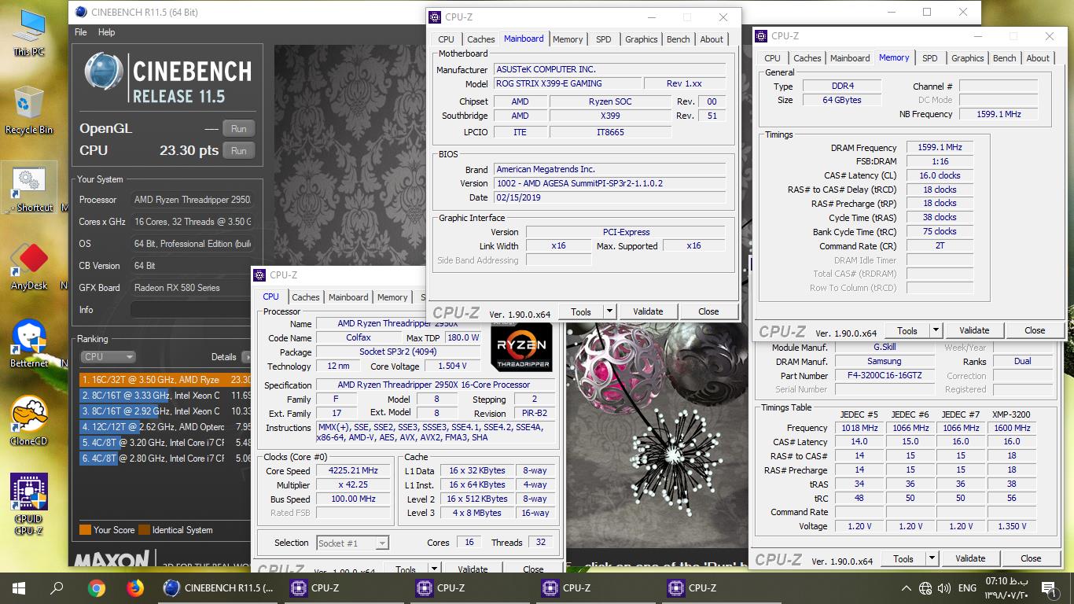Select the Core Voltage 1.504 V value
The width and height of the screenshot is (1074, 604).
pyautogui.click(x=452, y=366)
